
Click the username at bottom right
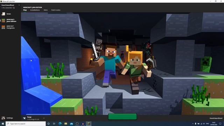(216, 118)
